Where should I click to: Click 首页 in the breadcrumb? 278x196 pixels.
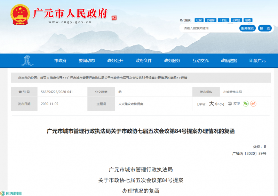[x=43, y=78]
